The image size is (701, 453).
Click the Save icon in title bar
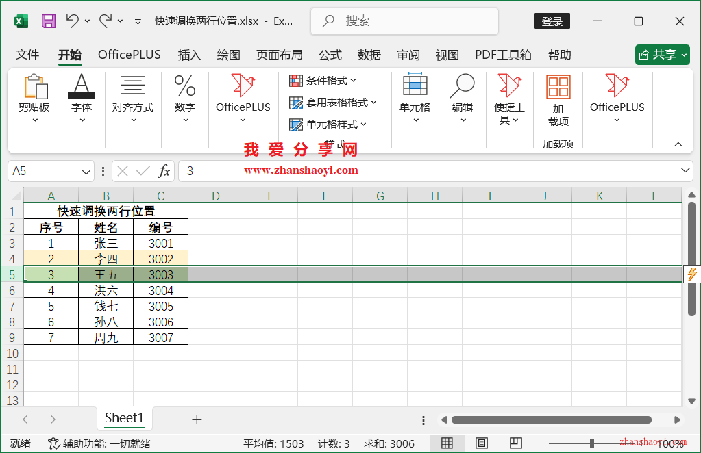[x=49, y=21]
